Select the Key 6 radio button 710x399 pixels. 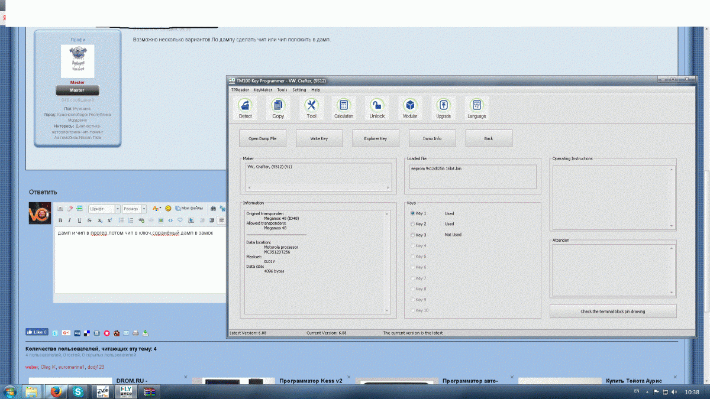click(413, 267)
